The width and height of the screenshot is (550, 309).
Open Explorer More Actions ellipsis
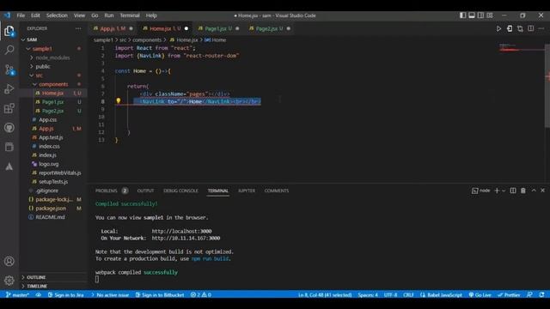pos(78,28)
